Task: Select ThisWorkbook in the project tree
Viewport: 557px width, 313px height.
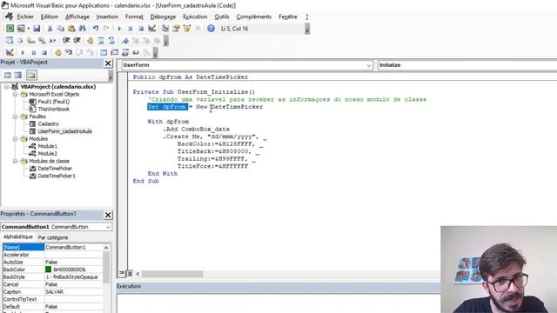Action: click(54, 109)
